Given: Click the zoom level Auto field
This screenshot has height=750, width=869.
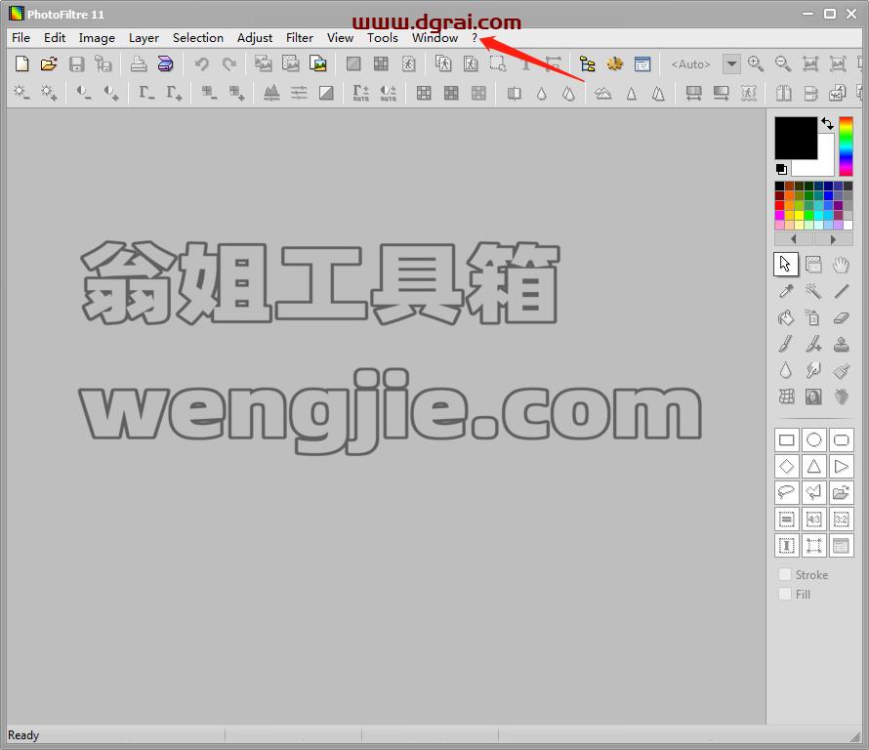Looking at the screenshot, I should pos(691,63).
